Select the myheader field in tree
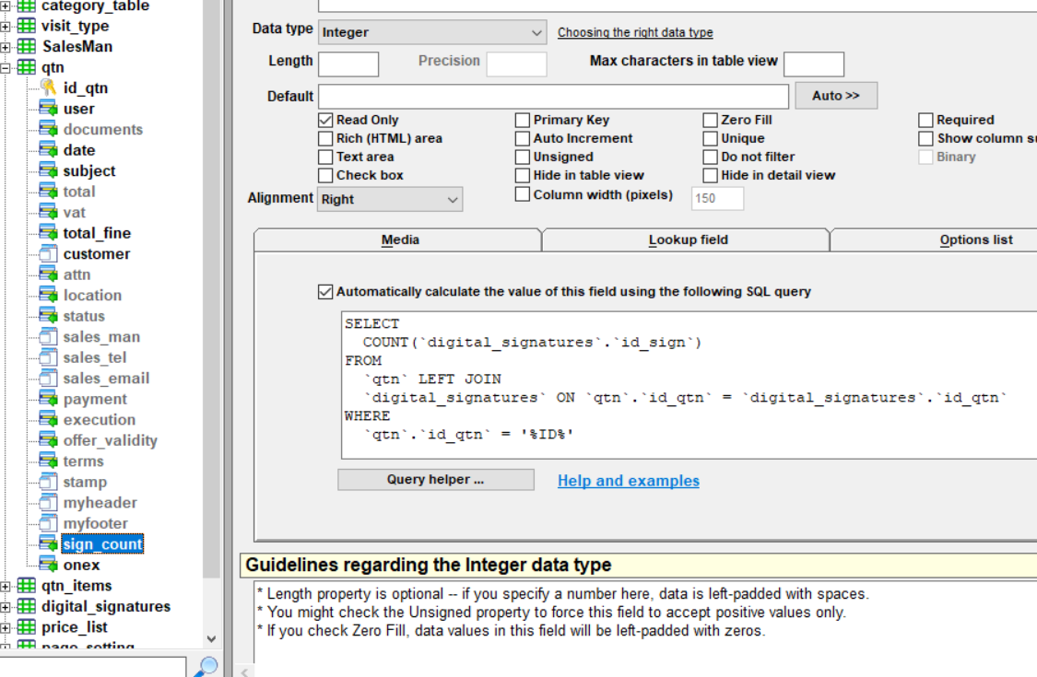Screen dimensions: 1037x677 click(x=100, y=503)
